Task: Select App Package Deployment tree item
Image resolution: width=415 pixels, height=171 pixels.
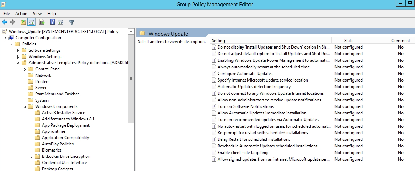Action: pos(66,125)
